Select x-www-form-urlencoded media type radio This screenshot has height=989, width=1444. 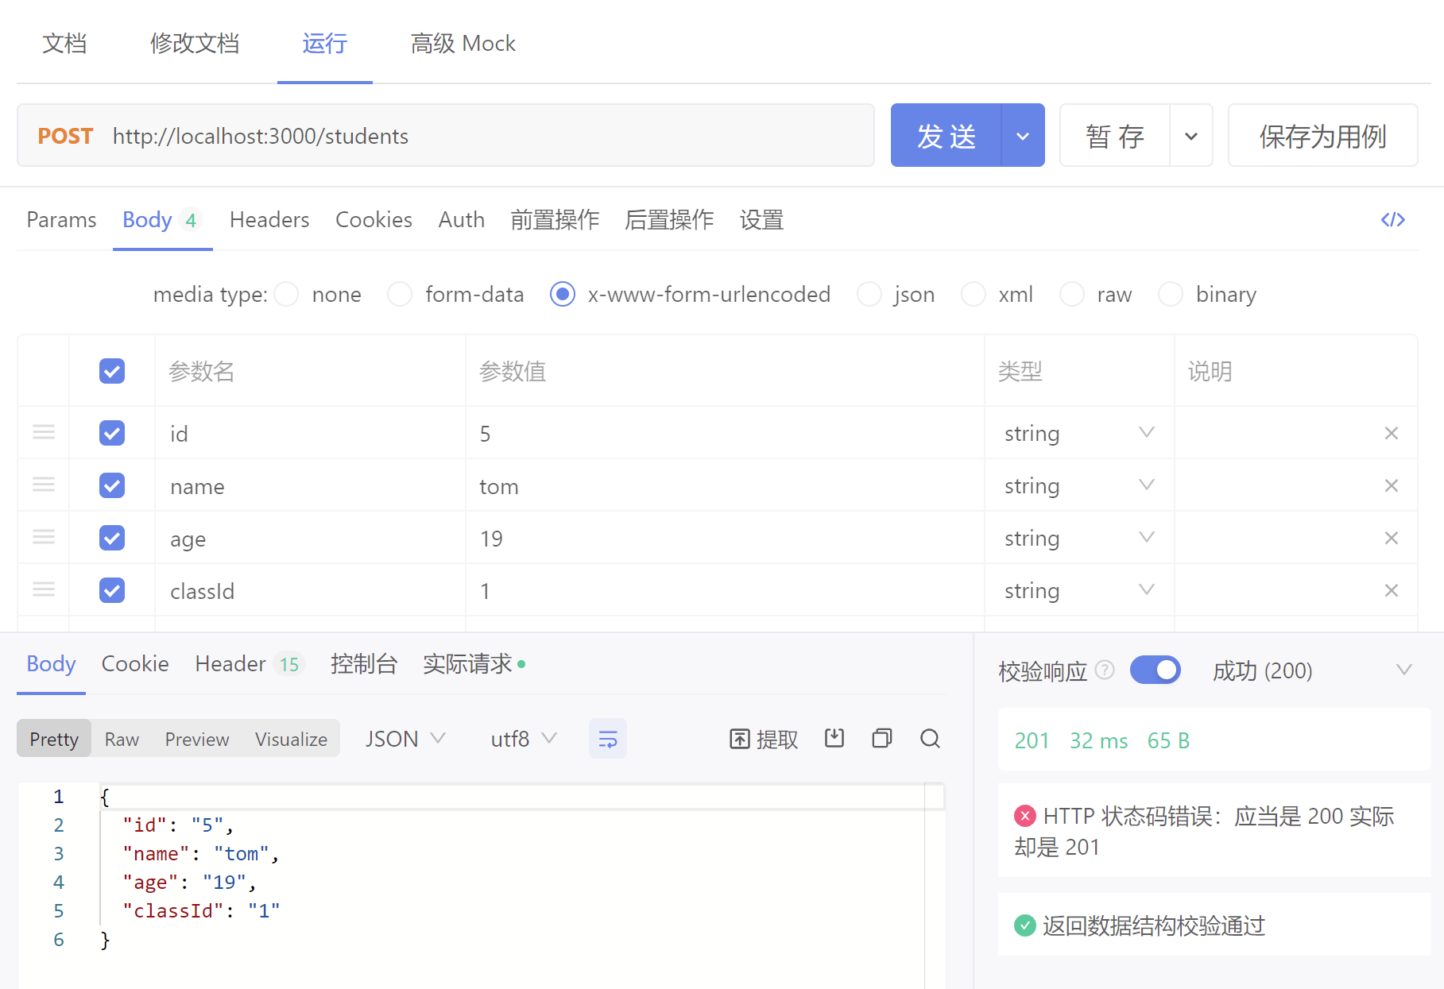(563, 294)
